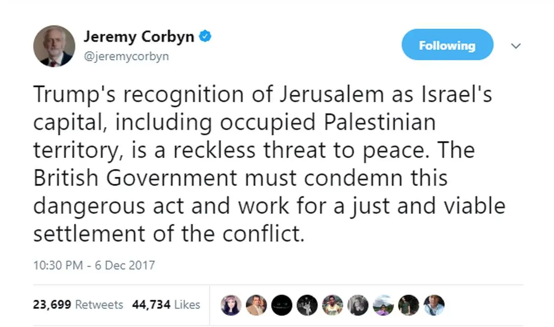Screen dimensions: 554x327
Task: Open the fourth avatar, dark monochrome photo
Action: point(307,305)
